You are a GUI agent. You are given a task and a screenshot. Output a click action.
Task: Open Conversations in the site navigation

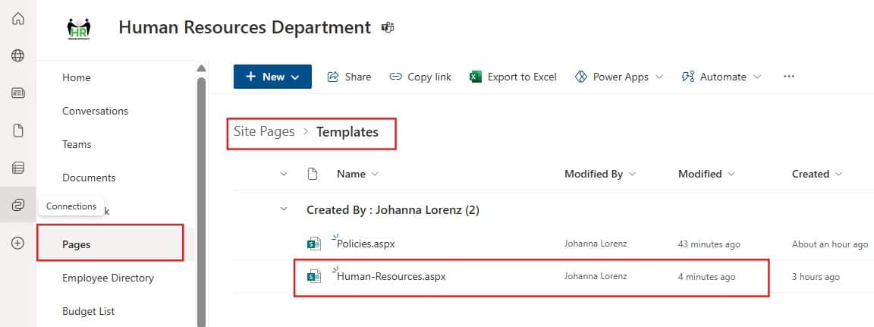(x=96, y=111)
